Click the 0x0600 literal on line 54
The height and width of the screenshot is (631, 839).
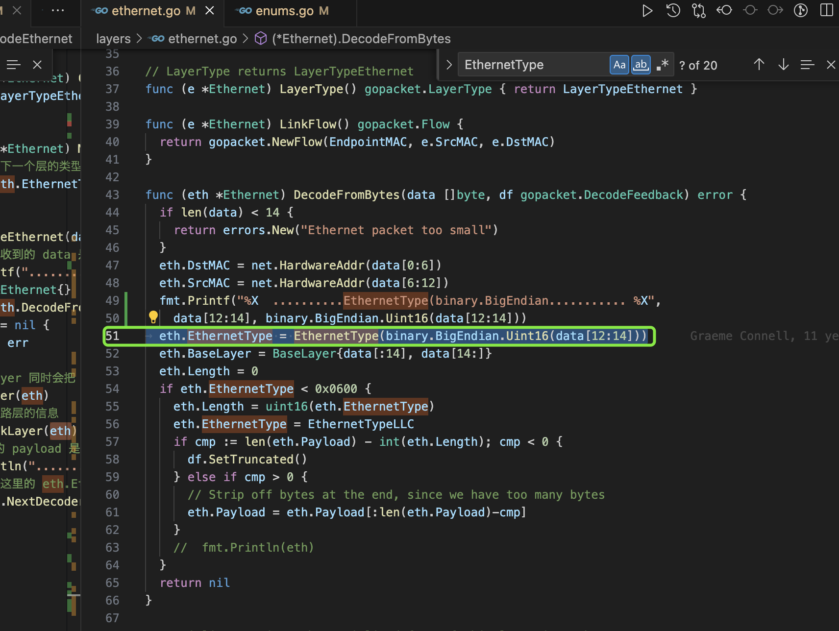[336, 389]
